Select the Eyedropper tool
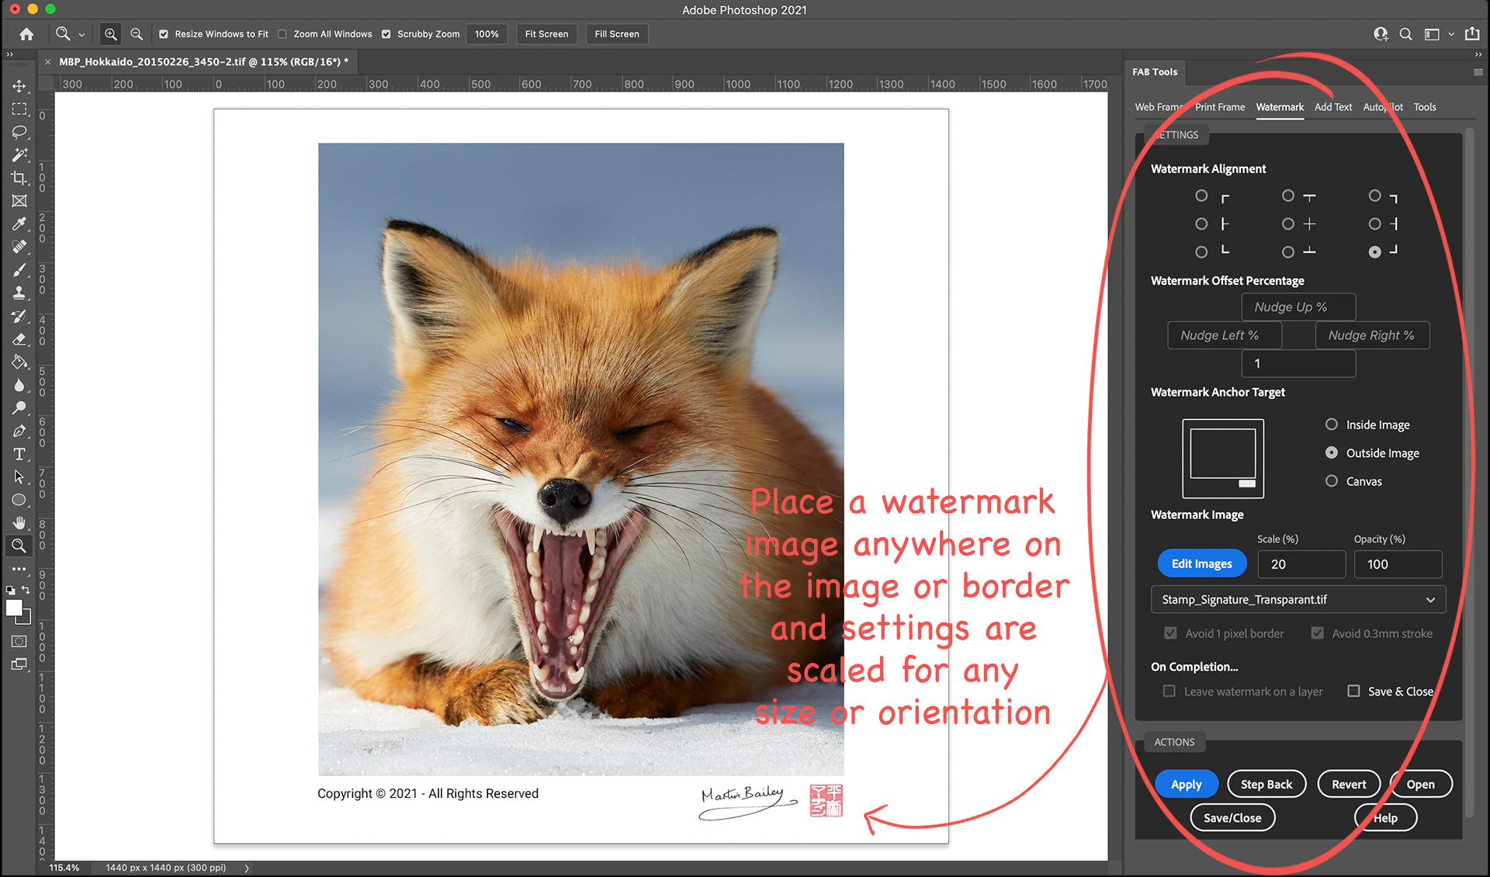Viewport: 1490px width, 877px height. (x=19, y=224)
